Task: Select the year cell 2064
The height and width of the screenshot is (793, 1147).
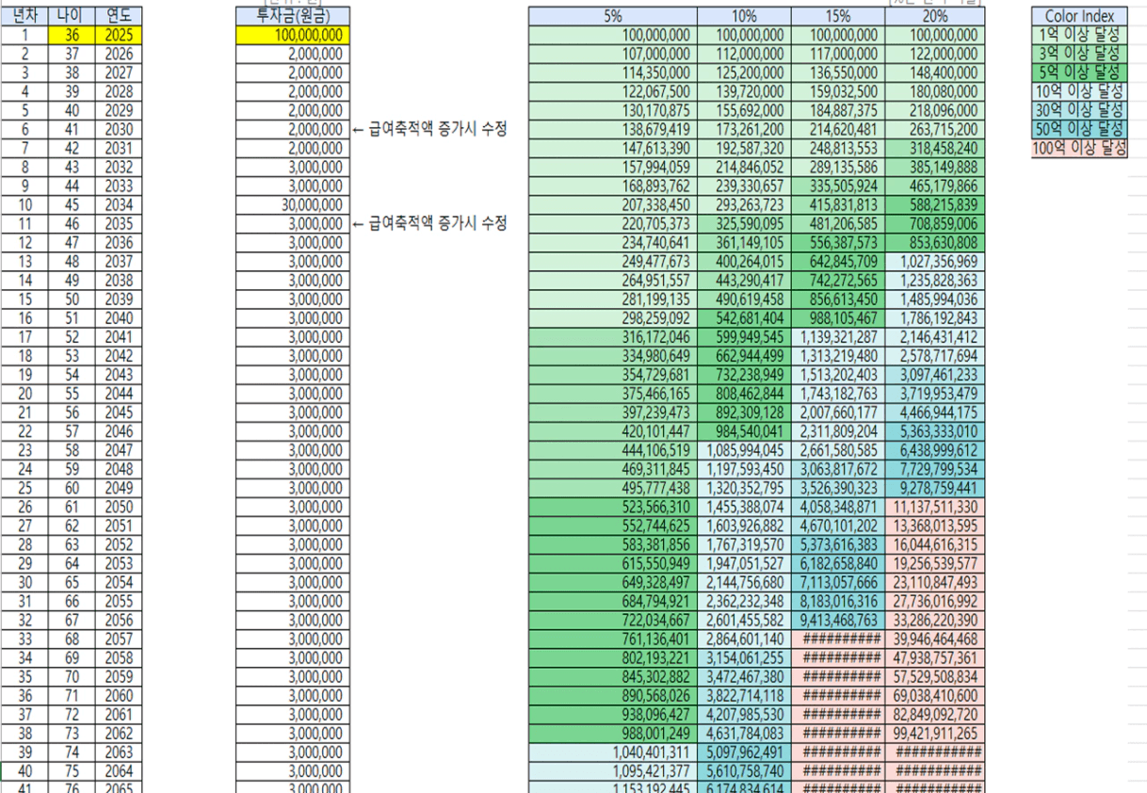Action: (120, 770)
